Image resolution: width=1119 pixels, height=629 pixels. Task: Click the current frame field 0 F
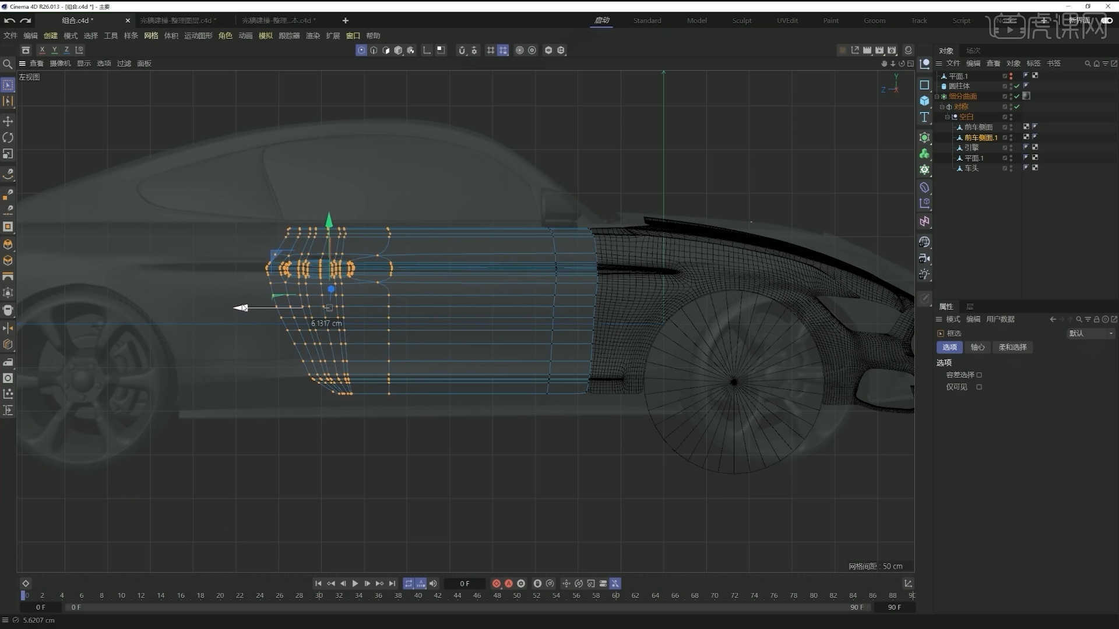click(x=465, y=583)
